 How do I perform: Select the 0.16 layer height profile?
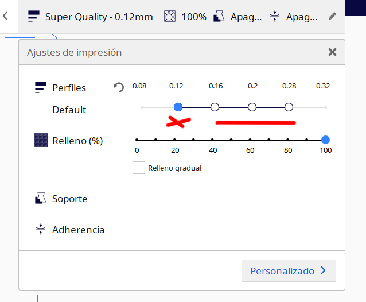point(215,107)
